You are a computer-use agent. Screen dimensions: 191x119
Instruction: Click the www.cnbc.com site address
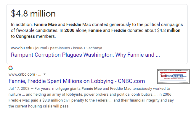(x=21, y=74)
